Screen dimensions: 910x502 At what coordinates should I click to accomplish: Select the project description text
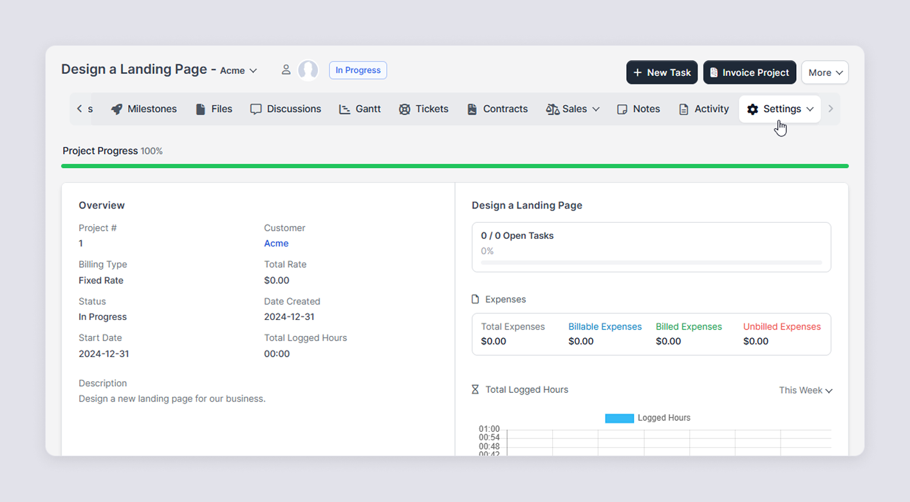(x=172, y=399)
